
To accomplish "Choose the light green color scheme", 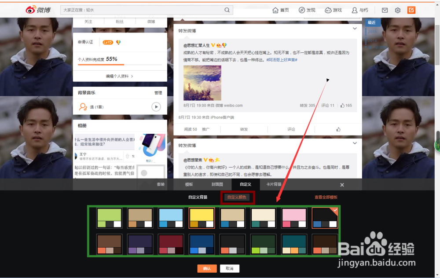I will [109, 218].
